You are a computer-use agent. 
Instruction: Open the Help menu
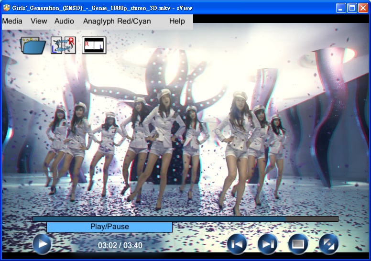(x=177, y=22)
